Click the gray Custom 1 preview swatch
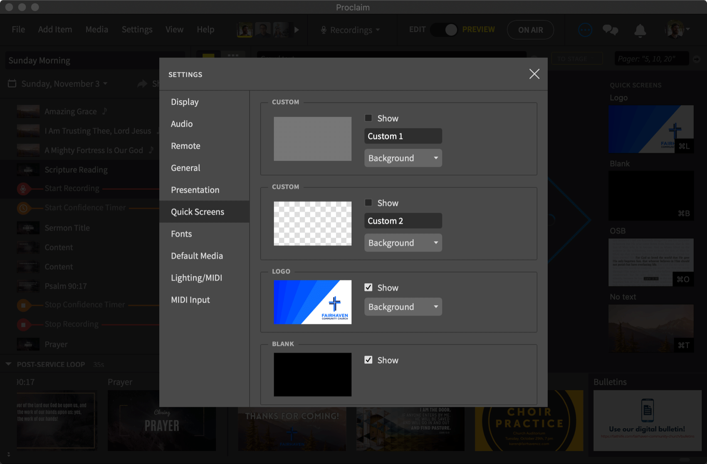The height and width of the screenshot is (464, 707). (x=312, y=139)
